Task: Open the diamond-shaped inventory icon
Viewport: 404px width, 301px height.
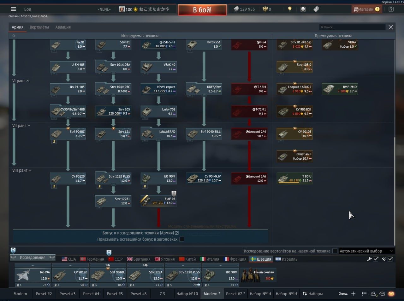Action: (303, 9)
